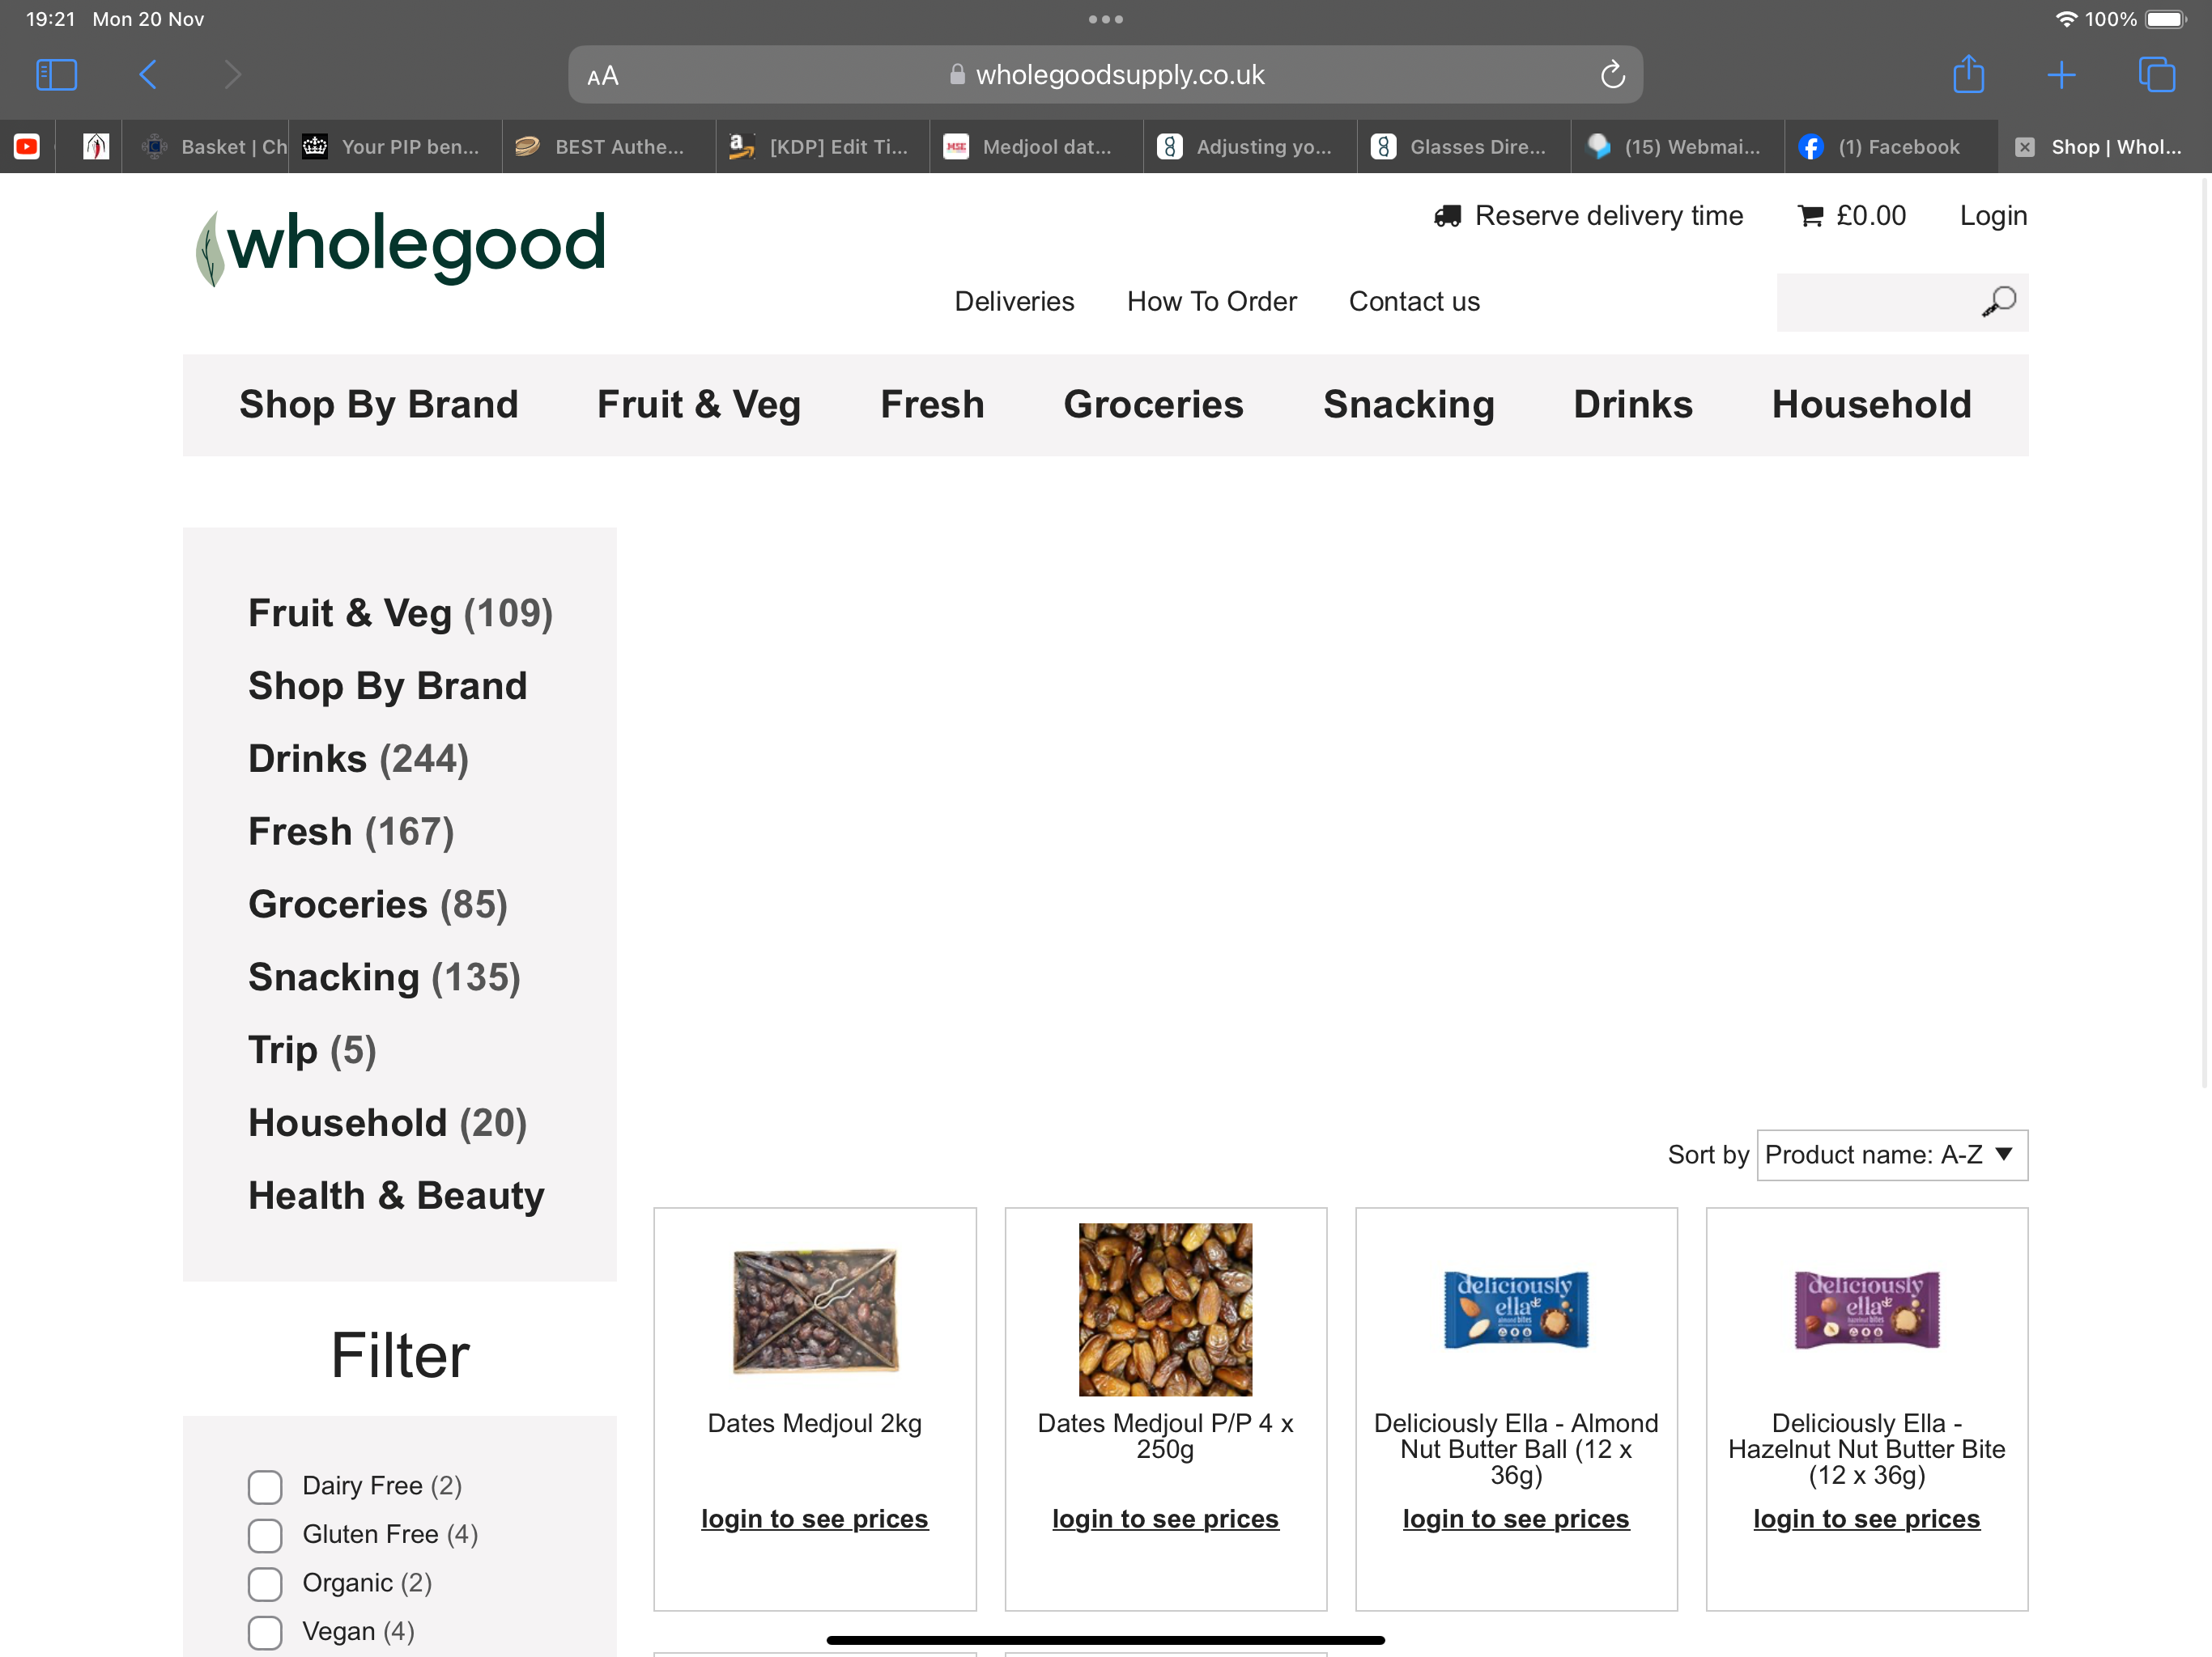Click the wholegoodsupply.co.uk address bar
The height and width of the screenshot is (1657, 2212).
pyautogui.click(x=1105, y=75)
